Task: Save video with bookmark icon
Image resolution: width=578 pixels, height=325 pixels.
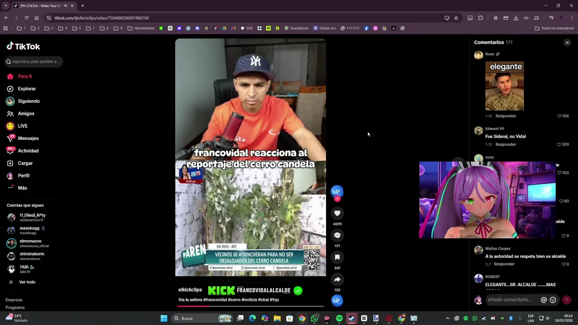Action: (x=337, y=257)
